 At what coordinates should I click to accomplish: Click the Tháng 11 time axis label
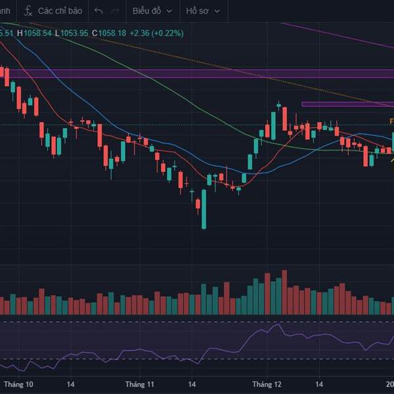pos(139,384)
